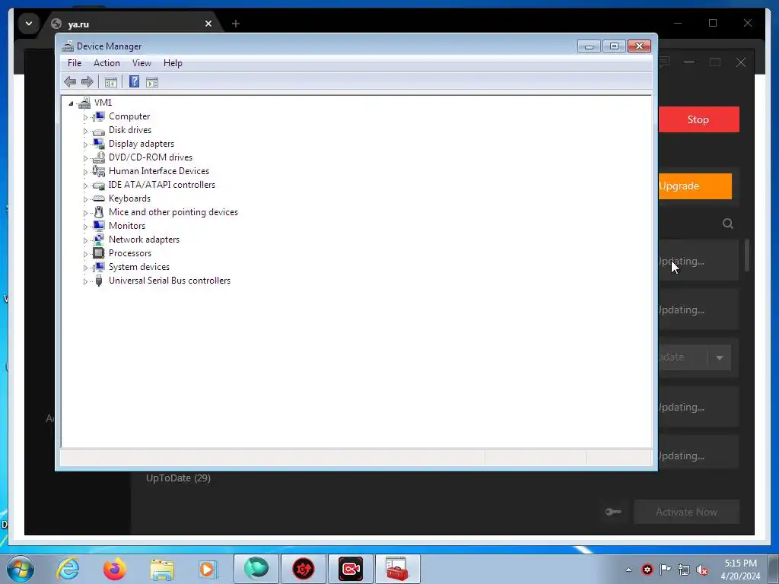779x584 pixels.
Task: Click the search magnifier in the driver updater window
Action: 728,224
